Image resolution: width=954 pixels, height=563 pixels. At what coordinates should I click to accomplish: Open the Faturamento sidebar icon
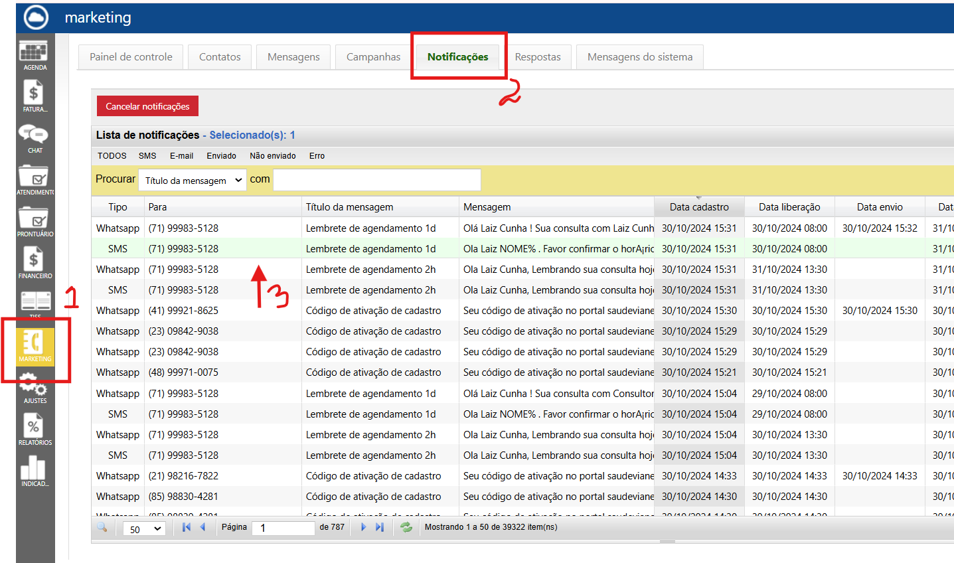click(x=34, y=96)
